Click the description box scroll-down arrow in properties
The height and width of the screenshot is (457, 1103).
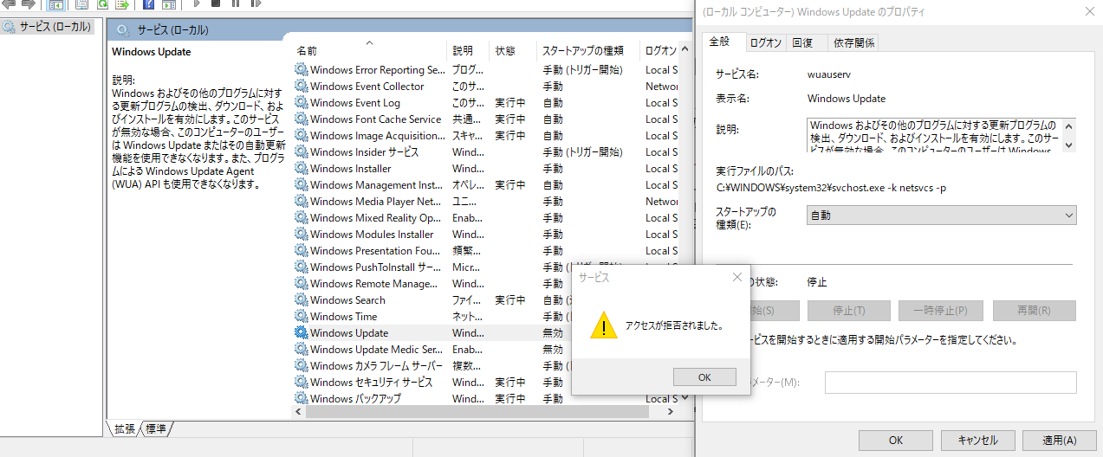(1069, 145)
